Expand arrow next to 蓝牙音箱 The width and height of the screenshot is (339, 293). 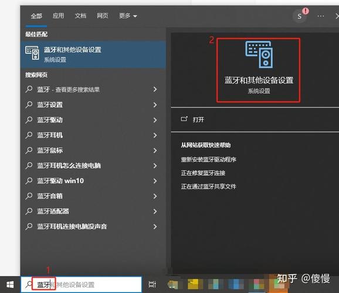[x=155, y=196]
